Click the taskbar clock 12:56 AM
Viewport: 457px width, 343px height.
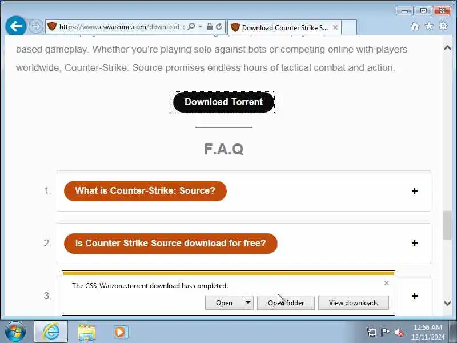pos(428,327)
